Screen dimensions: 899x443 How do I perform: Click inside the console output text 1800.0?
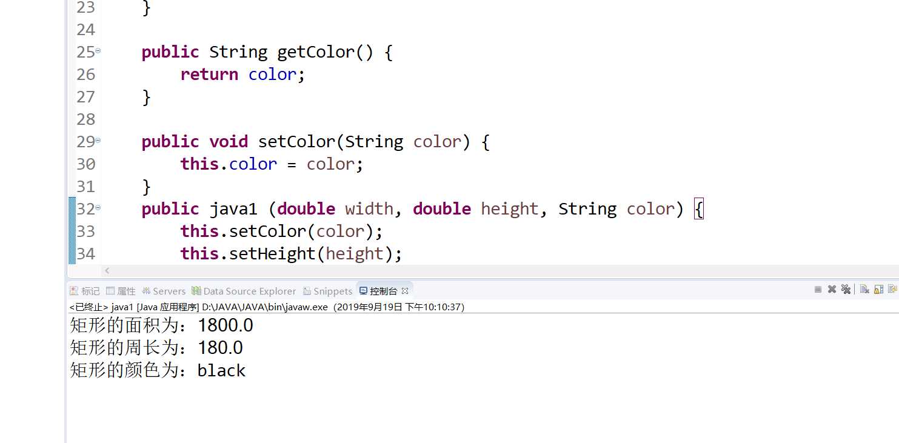pos(225,325)
